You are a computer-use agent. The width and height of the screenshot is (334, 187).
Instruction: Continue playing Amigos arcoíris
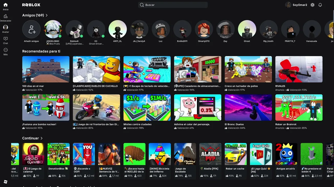click(286, 154)
